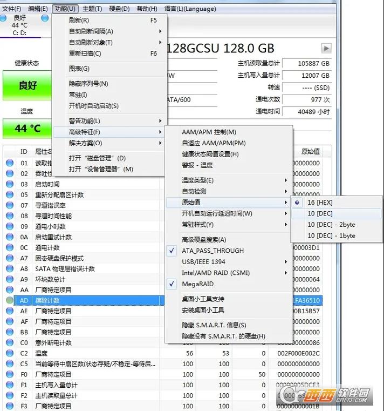Viewport: 384px width, 411px height.
Task: Click status orb for attribute 0C 通电计数
Action: (x=10, y=247)
